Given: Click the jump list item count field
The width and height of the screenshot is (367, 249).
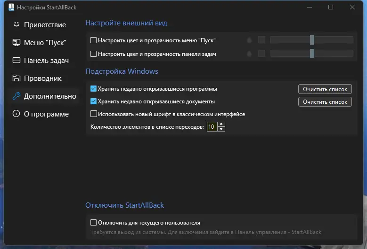Looking at the screenshot, I should pyautogui.click(x=212, y=127).
